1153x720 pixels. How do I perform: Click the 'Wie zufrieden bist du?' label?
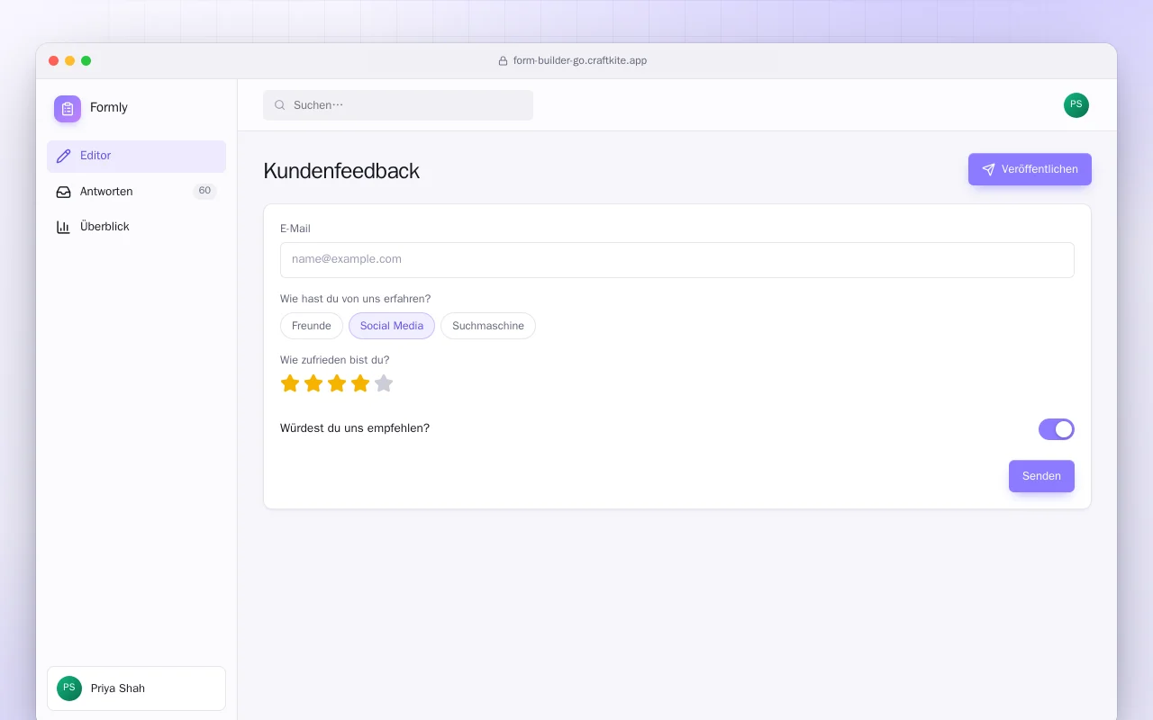(x=335, y=360)
